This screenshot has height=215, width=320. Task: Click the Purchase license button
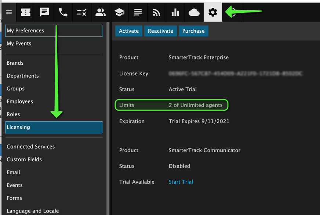coord(193,31)
